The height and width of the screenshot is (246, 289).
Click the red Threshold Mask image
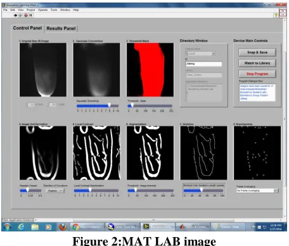(x=150, y=70)
